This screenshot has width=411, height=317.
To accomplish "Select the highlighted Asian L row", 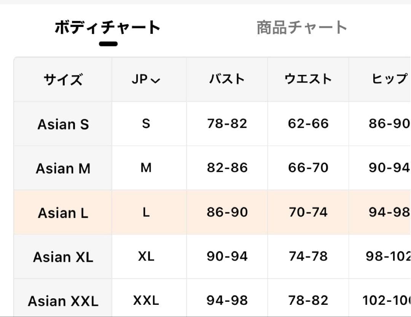I will [x=212, y=212].
